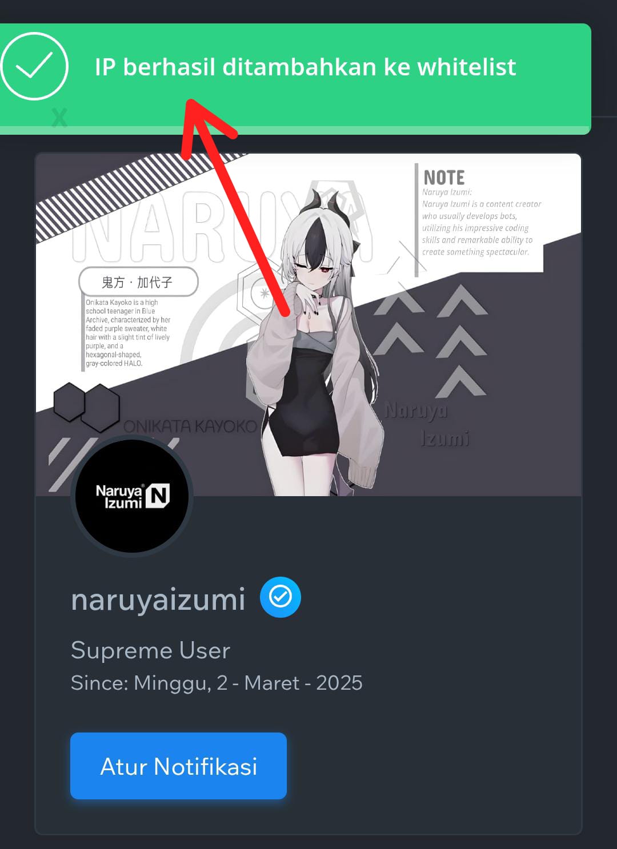Click the gray upward chevrons on the banner
This screenshot has height=849, width=617.
(432, 342)
